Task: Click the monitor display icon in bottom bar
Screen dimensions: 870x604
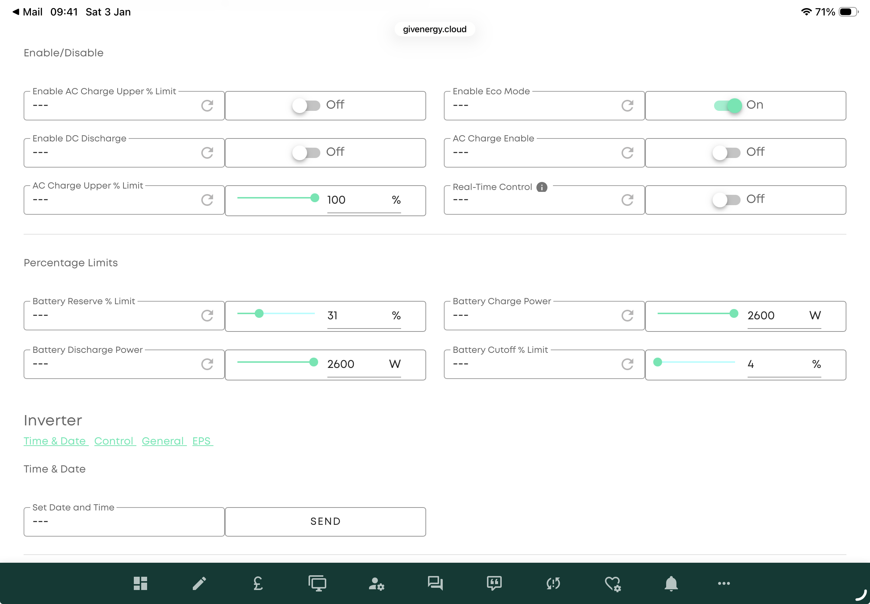Action: [x=317, y=583]
